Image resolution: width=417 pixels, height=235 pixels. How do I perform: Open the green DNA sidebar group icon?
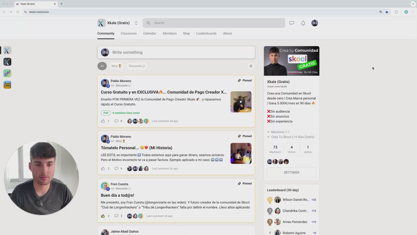tap(7, 73)
